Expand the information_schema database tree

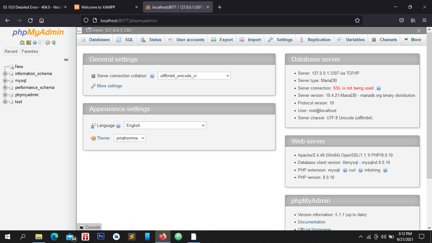click(x=5, y=74)
